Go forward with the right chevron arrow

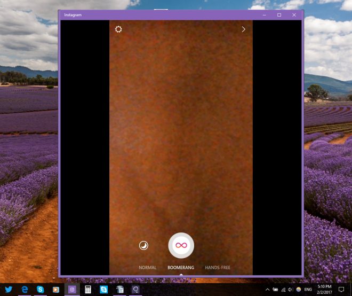(244, 29)
